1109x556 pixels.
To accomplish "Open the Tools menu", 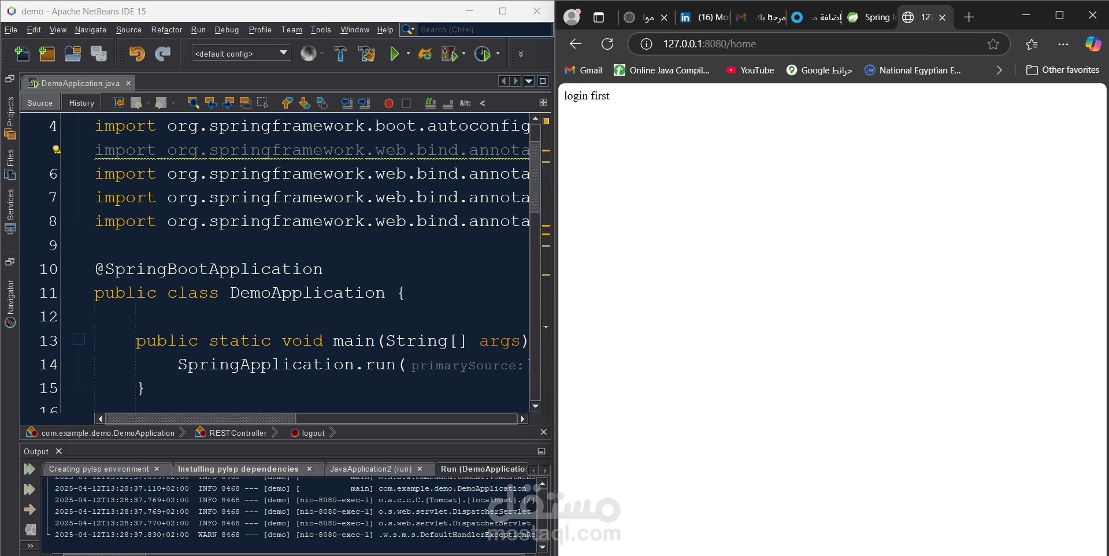I will (x=321, y=29).
